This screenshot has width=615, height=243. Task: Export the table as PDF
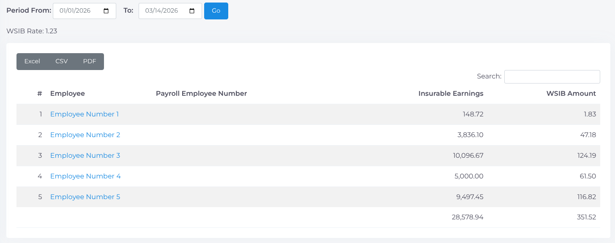[90, 62]
